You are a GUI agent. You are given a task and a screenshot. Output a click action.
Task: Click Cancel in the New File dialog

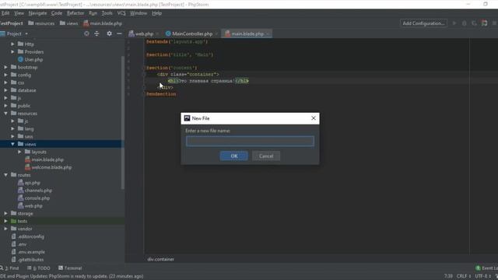266,156
